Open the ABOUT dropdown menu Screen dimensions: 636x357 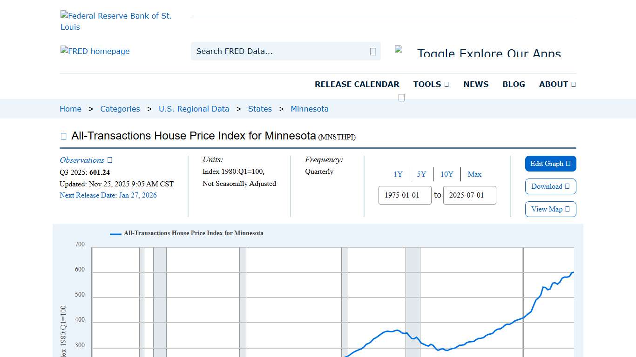tap(557, 84)
